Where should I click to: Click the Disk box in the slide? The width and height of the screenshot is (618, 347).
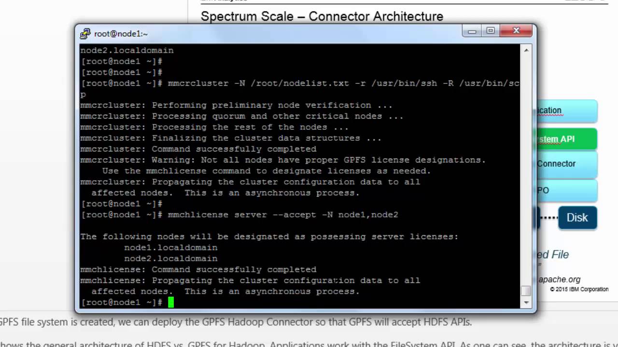(577, 218)
